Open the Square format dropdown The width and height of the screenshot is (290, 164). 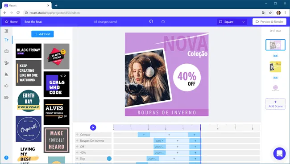[232, 22]
